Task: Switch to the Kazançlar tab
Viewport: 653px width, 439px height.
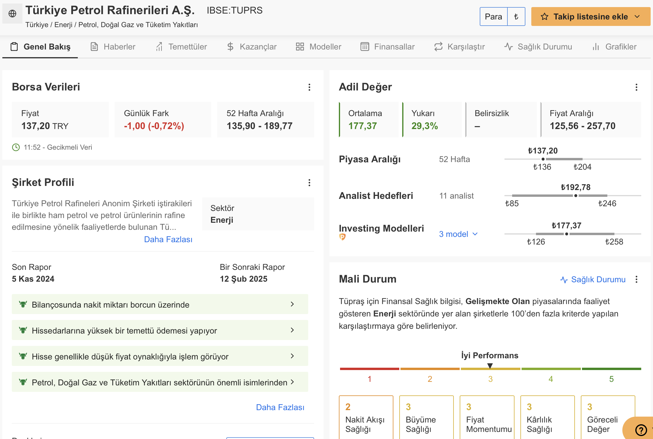Action: 252,47
